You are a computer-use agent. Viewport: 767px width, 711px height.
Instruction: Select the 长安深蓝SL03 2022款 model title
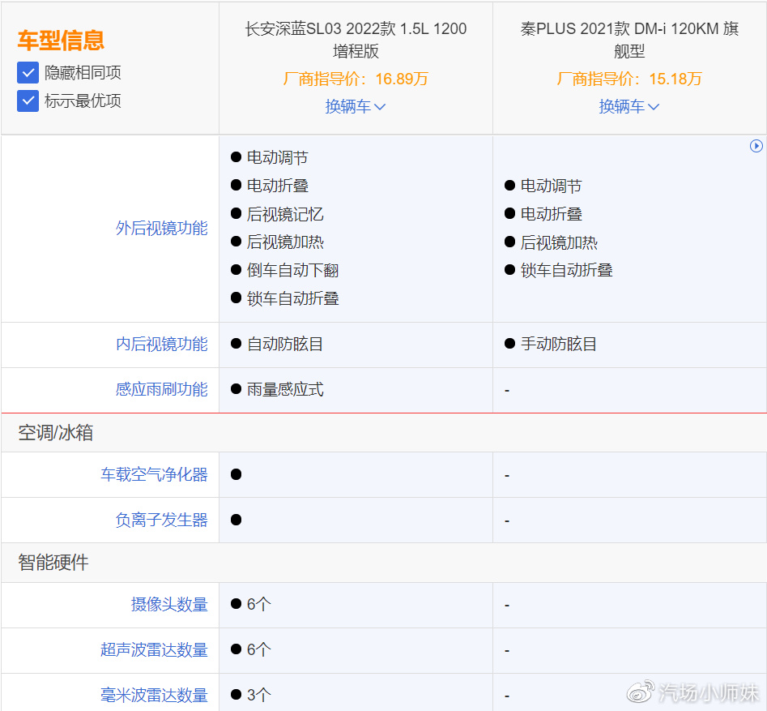356,40
